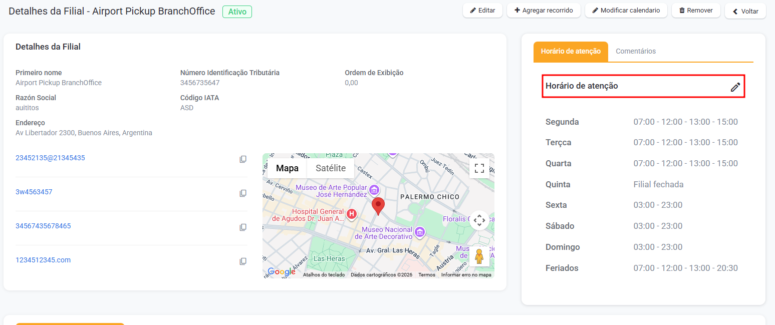Viewport: 775px width, 325px height.
Task: Open the 1234512345.com link
Action: (x=43, y=260)
